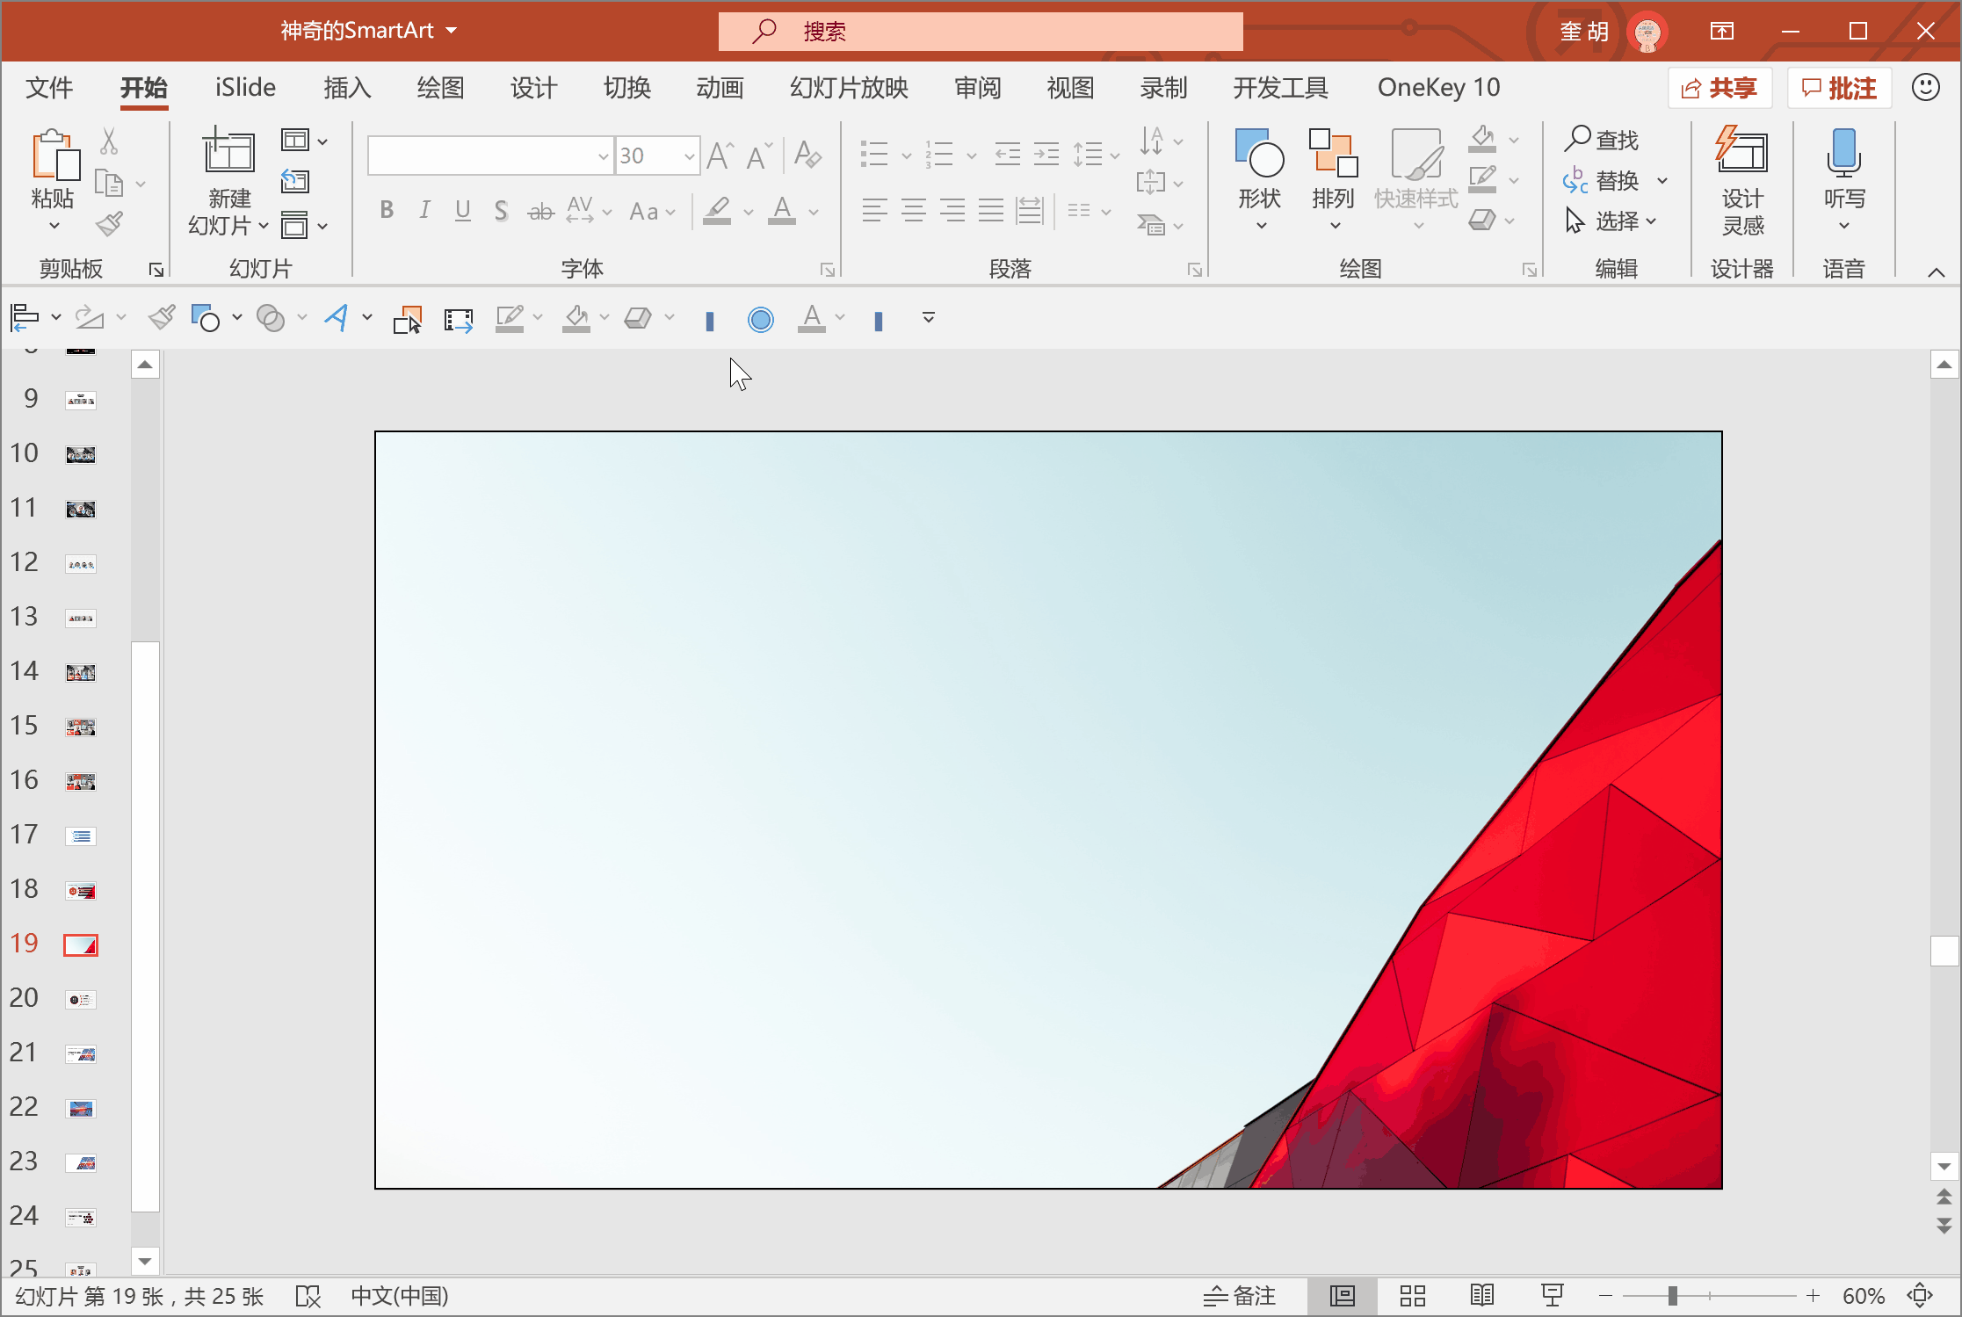The image size is (1962, 1317).
Task: Switch to the 设计 (Design) tab
Action: pyautogui.click(x=533, y=88)
